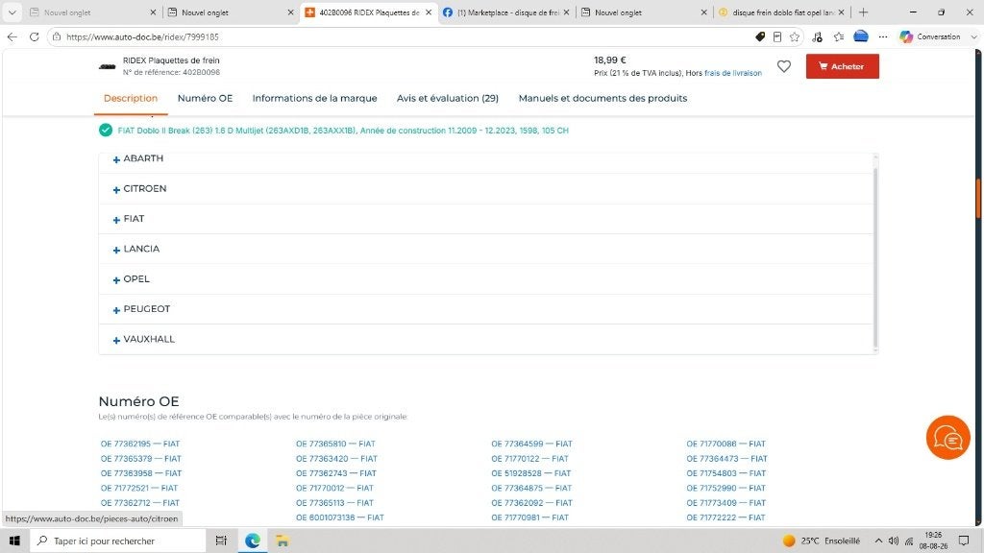Close the 402B0096 RIDEX Plaquettes tab

429,12
